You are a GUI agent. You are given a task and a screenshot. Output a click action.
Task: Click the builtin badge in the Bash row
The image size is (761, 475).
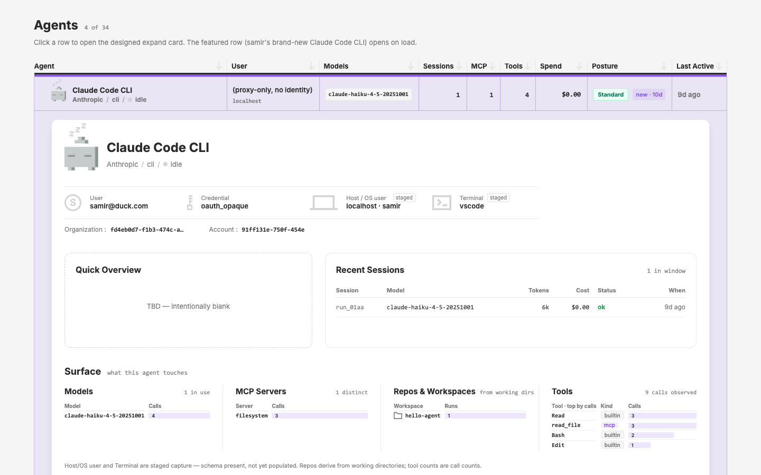coord(612,435)
